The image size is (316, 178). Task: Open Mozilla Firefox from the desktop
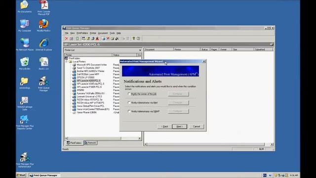point(44,25)
